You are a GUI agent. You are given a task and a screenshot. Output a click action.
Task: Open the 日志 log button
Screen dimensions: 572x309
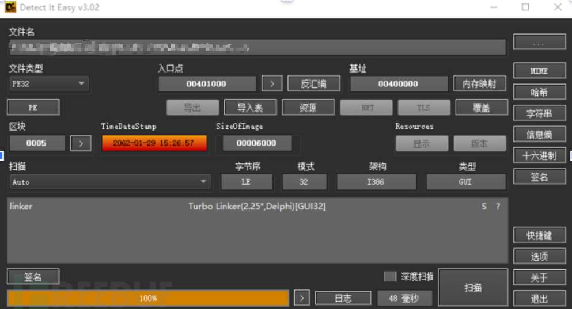click(x=343, y=298)
